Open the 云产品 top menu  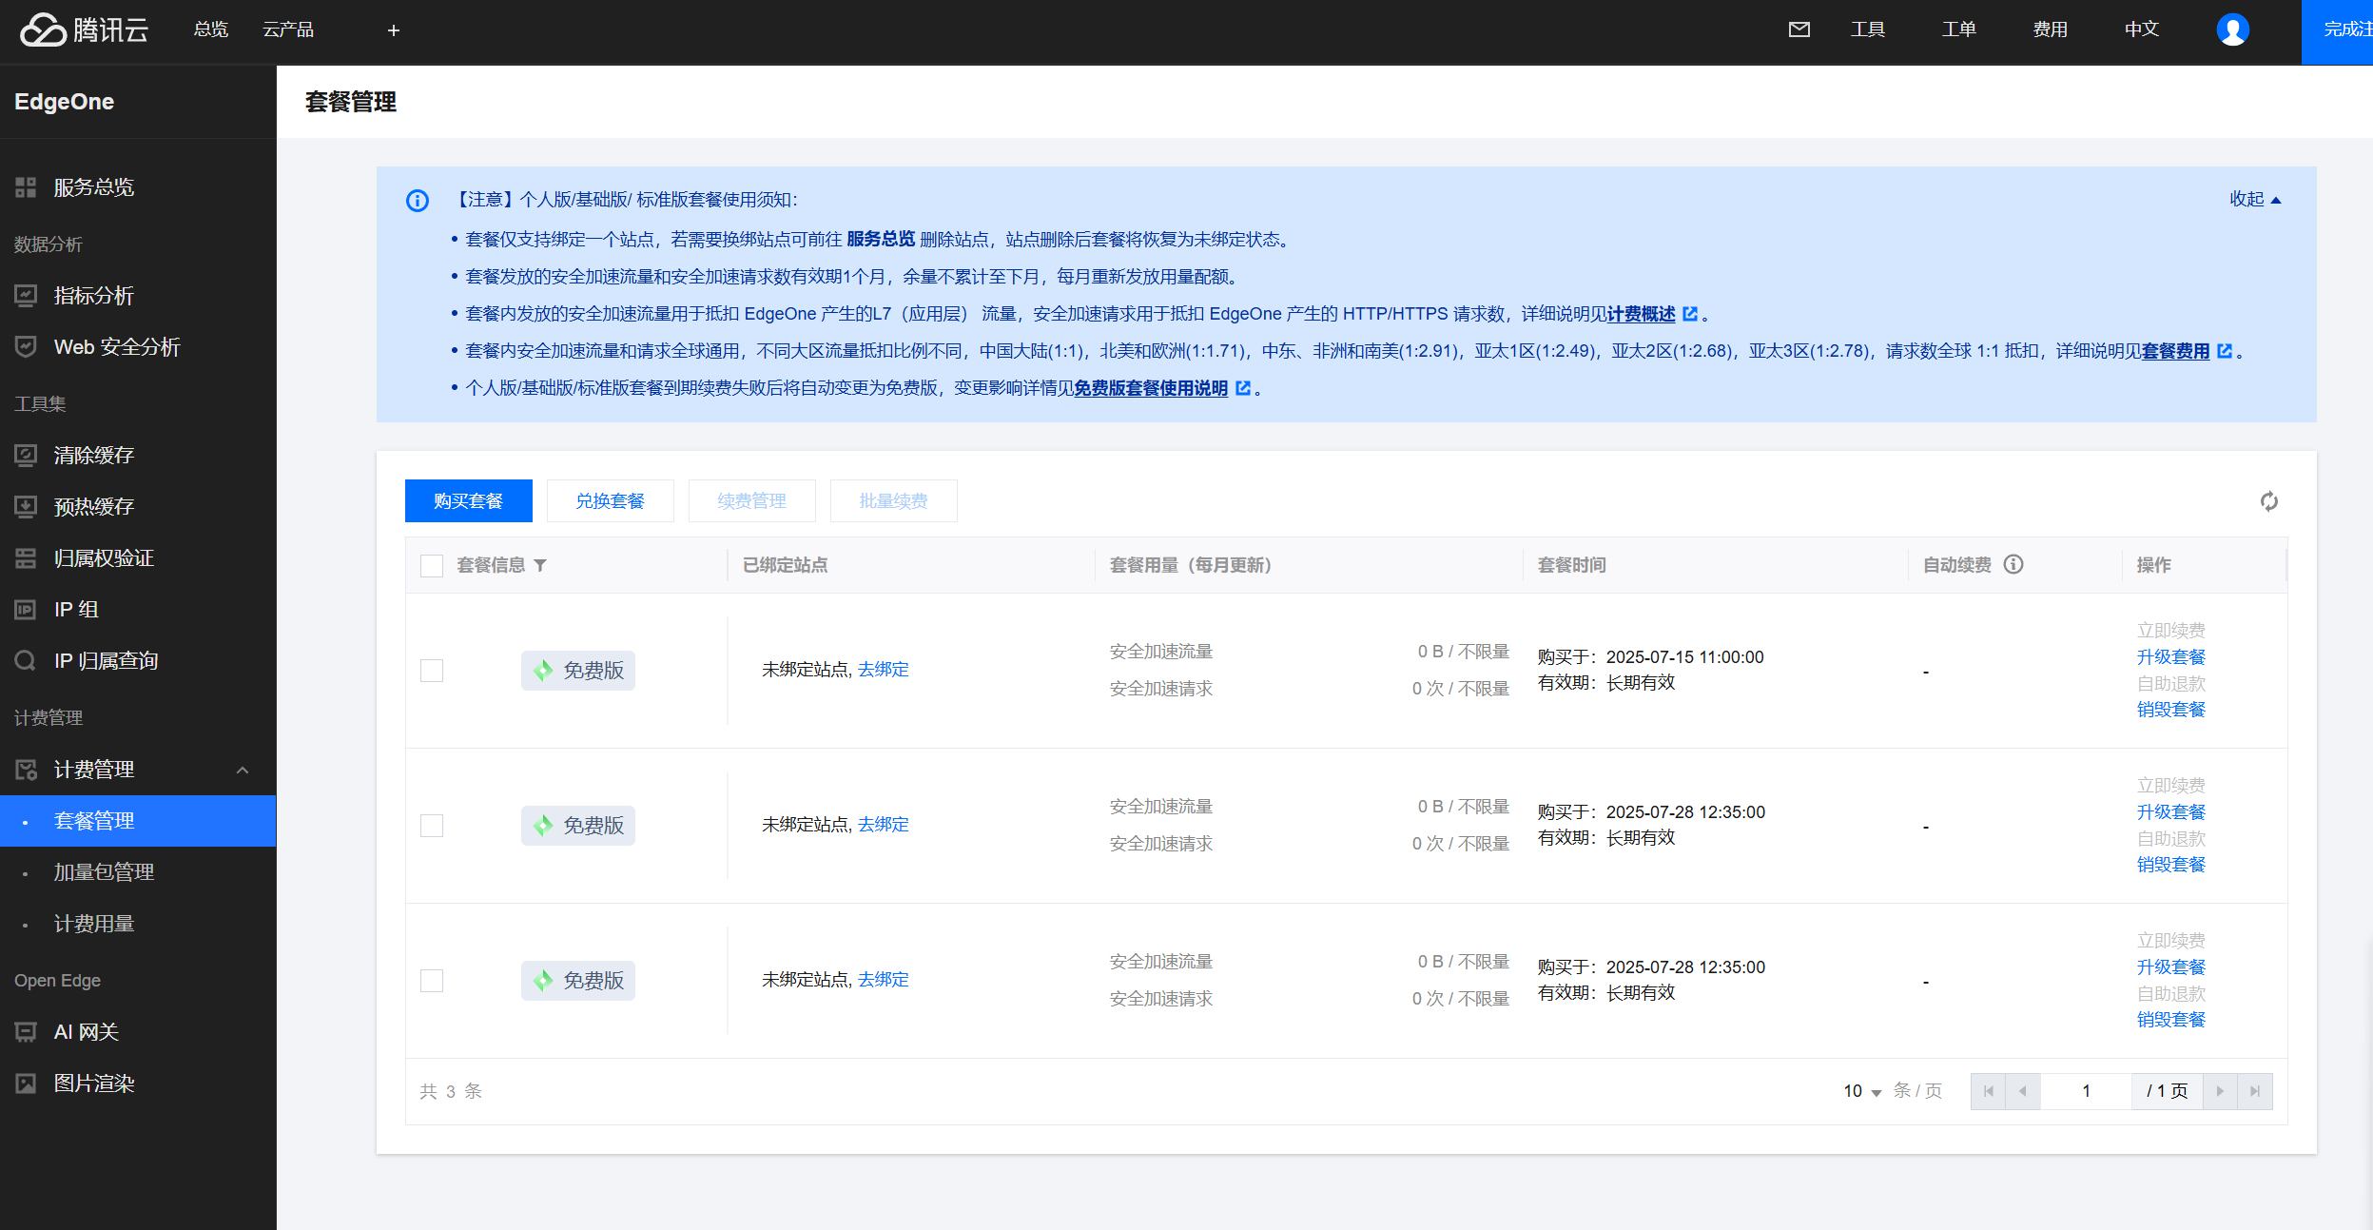(288, 29)
